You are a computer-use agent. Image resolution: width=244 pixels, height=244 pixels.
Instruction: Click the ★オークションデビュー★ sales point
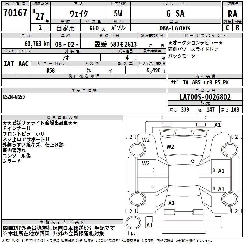pos(196,42)
